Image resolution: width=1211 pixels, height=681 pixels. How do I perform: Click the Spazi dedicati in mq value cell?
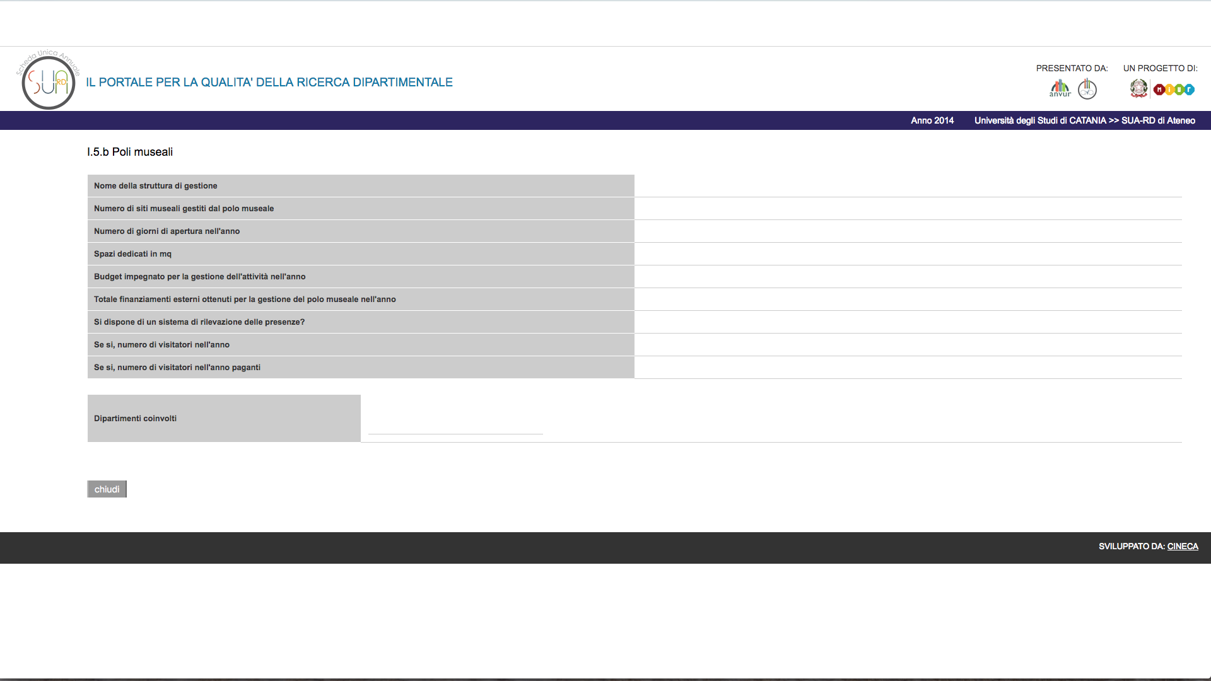click(908, 254)
